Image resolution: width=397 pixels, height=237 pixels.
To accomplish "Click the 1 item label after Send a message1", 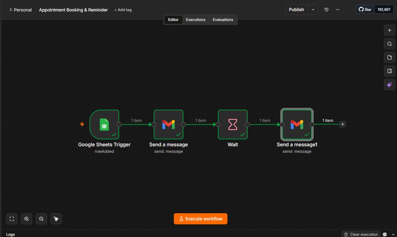I will point(328,120).
